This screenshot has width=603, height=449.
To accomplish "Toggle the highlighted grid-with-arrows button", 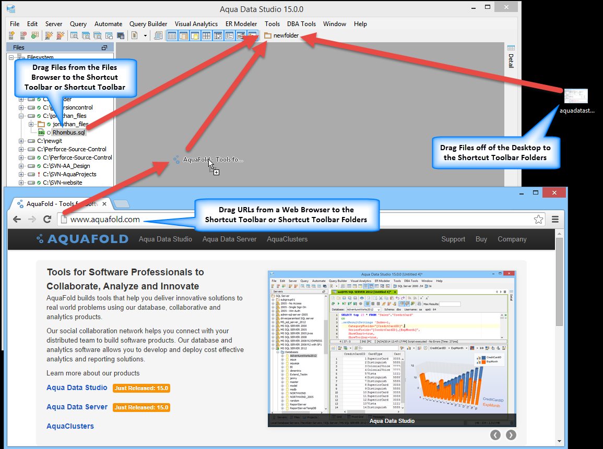I will tap(218, 35).
